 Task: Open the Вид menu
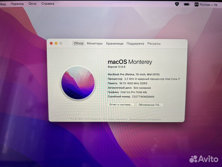[x=3, y=4]
